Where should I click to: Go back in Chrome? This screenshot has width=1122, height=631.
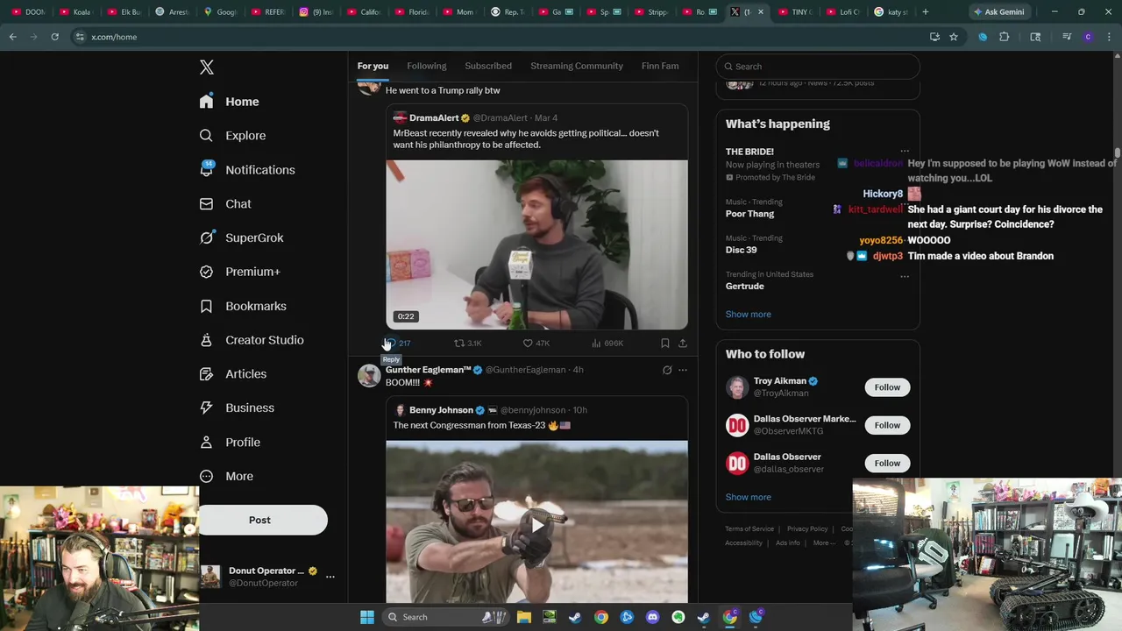point(12,37)
